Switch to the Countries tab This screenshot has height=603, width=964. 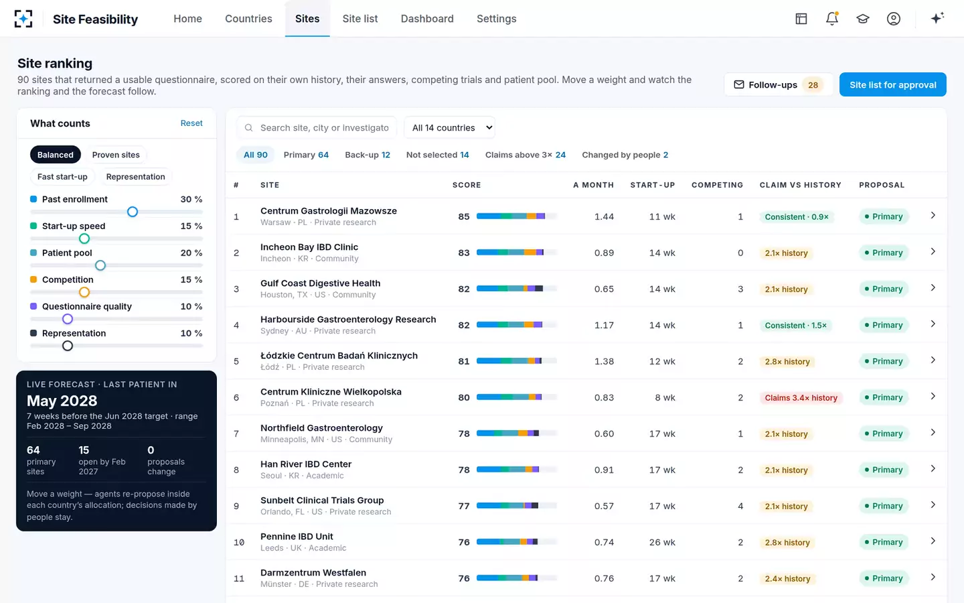tap(248, 19)
